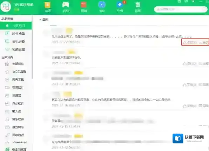
Task: Click the comment ending with 不知道好不好玩
Action: pyautogui.click(x=66, y=57)
